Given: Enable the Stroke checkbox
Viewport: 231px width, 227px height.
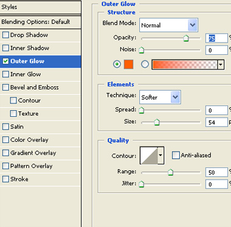Looking at the screenshot, I should pyautogui.click(x=5, y=179).
